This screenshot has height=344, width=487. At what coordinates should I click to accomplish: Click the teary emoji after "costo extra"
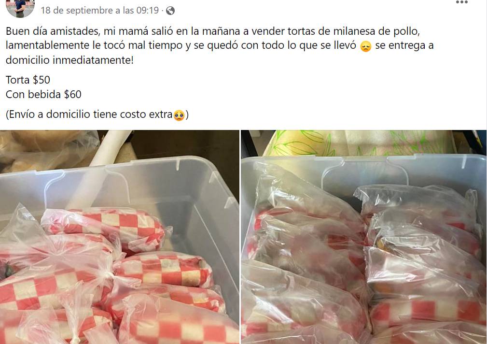pos(179,115)
